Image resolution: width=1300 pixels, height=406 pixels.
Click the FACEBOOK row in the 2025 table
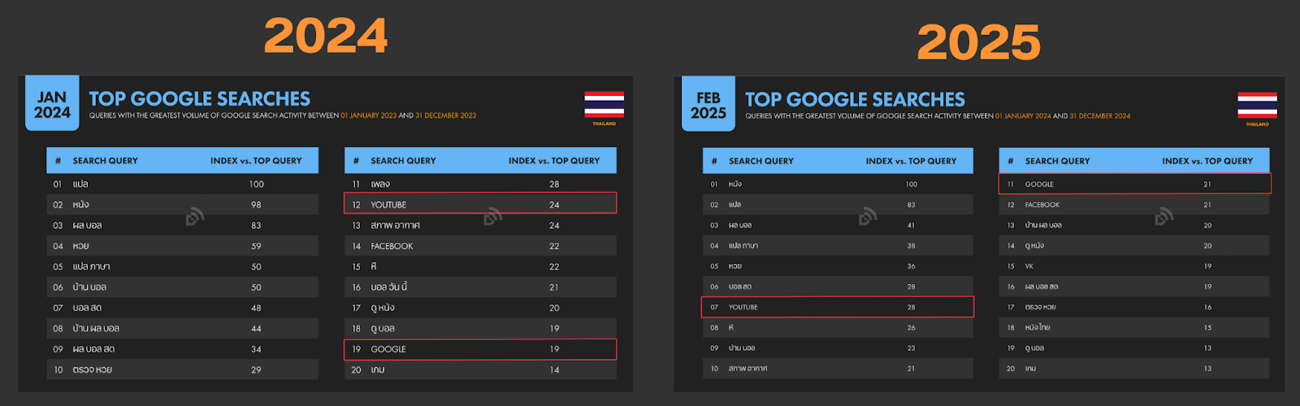coord(1133,205)
